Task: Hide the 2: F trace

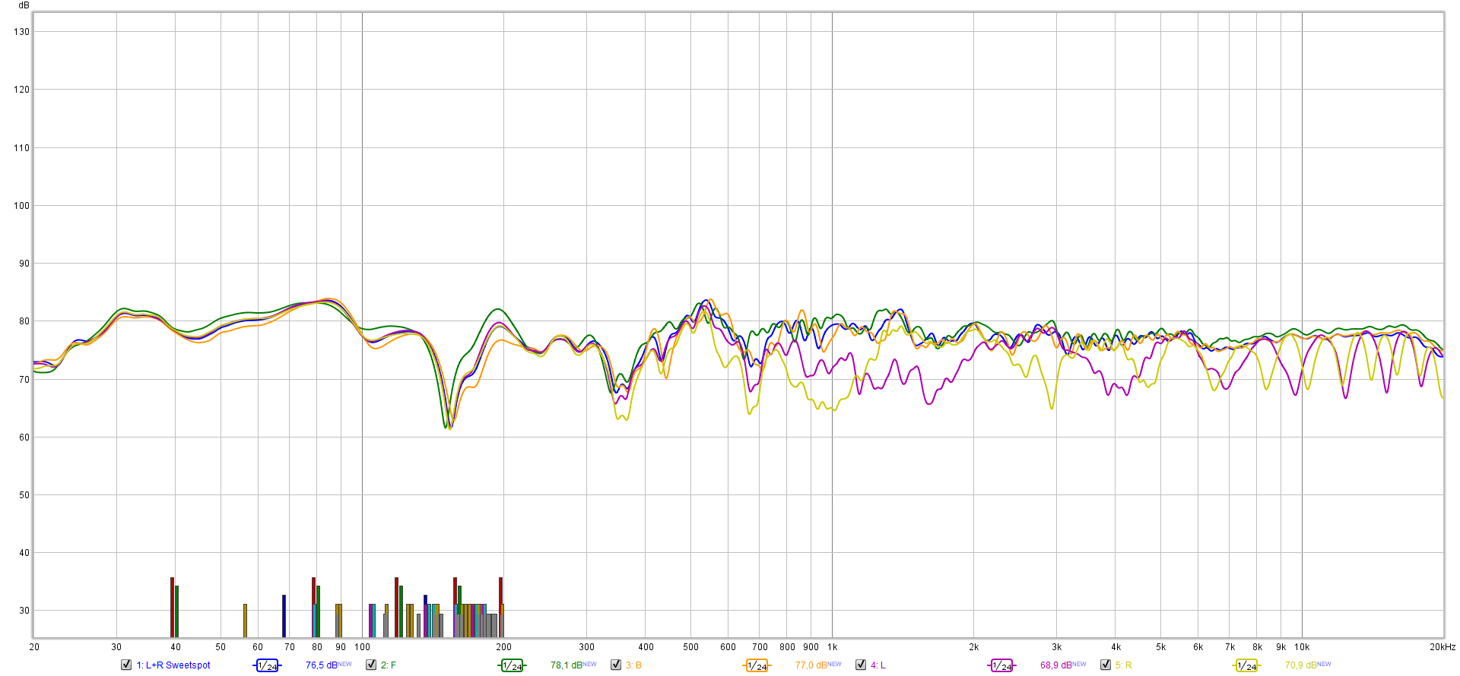Action: tap(371, 665)
